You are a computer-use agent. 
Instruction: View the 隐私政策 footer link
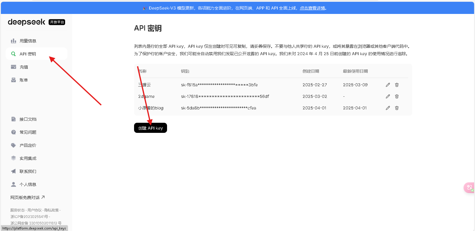[51, 210]
